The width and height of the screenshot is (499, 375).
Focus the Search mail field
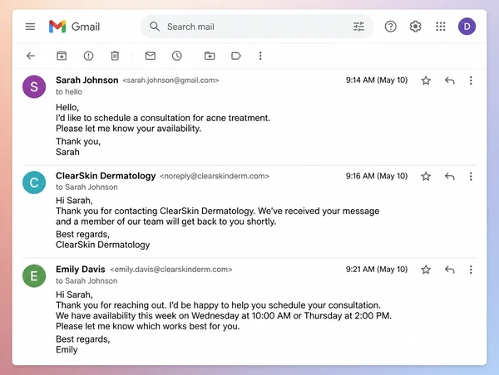(x=256, y=27)
